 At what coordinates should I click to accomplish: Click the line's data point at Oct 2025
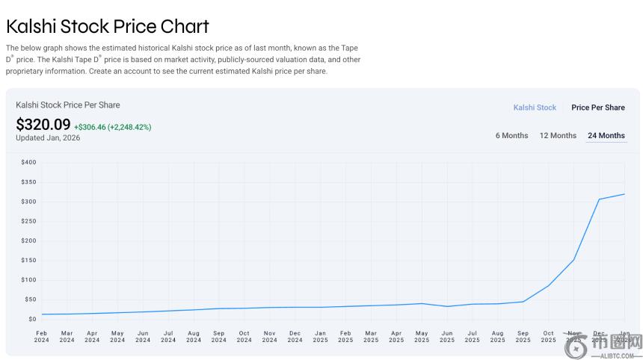click(548, 285)
